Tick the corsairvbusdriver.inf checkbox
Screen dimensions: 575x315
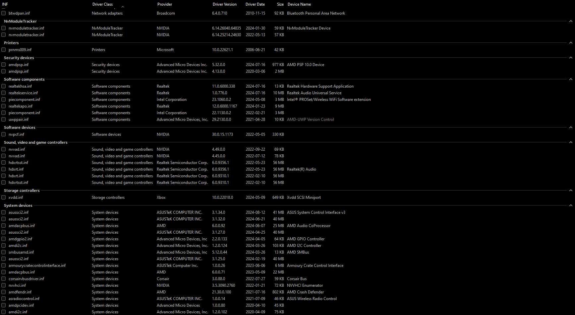point(4,279)
